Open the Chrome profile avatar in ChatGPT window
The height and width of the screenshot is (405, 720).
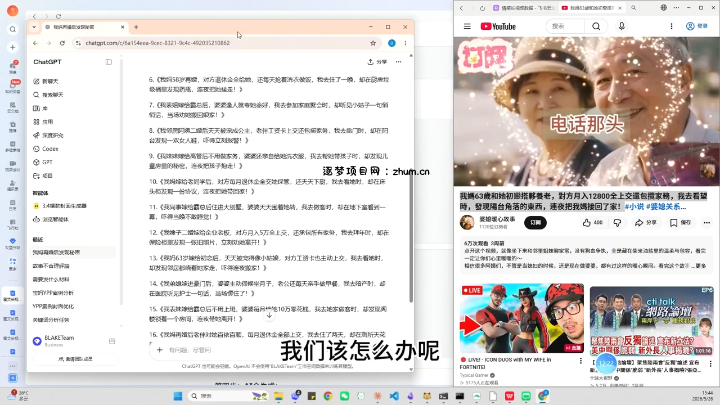[x=391, y=43]
